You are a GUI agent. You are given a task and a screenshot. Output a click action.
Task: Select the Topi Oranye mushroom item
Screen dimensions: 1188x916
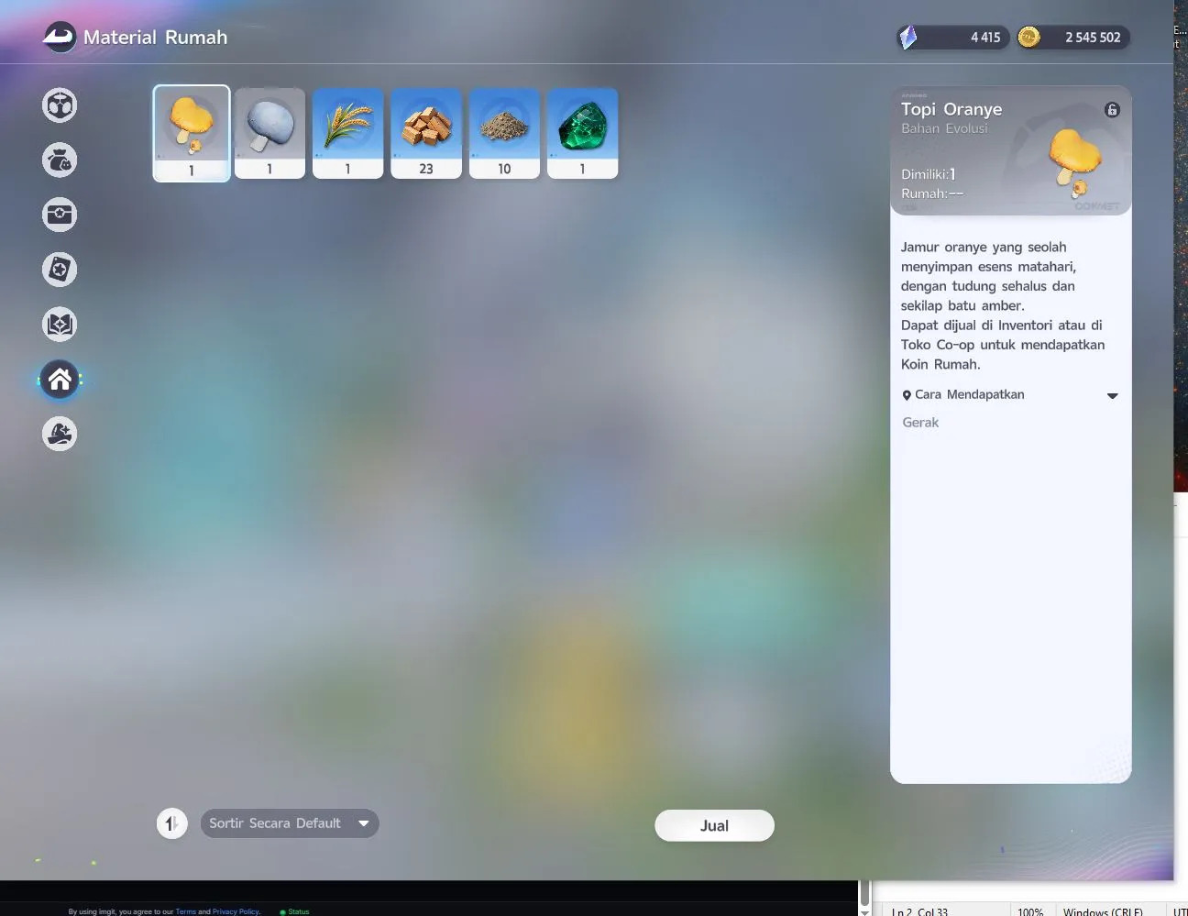click(x=192, y=133)
